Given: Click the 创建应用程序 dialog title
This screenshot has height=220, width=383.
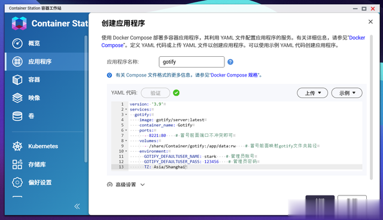Looking at the screenshot, I should [123, 23].
